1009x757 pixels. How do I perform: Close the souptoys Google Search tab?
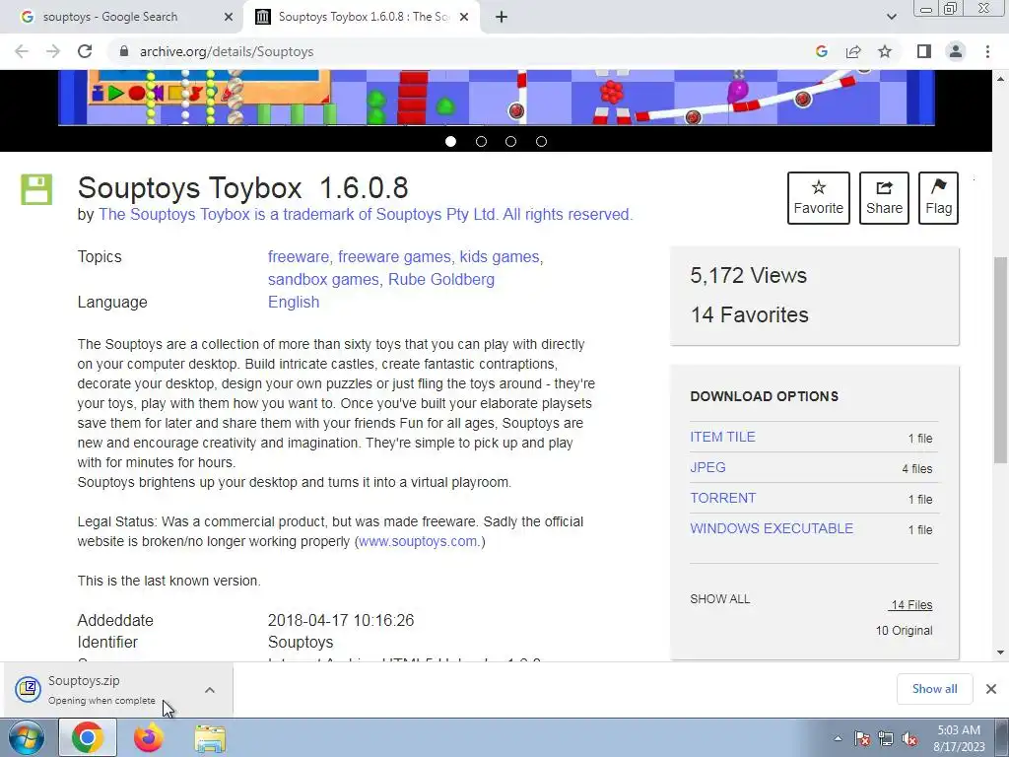229,18
